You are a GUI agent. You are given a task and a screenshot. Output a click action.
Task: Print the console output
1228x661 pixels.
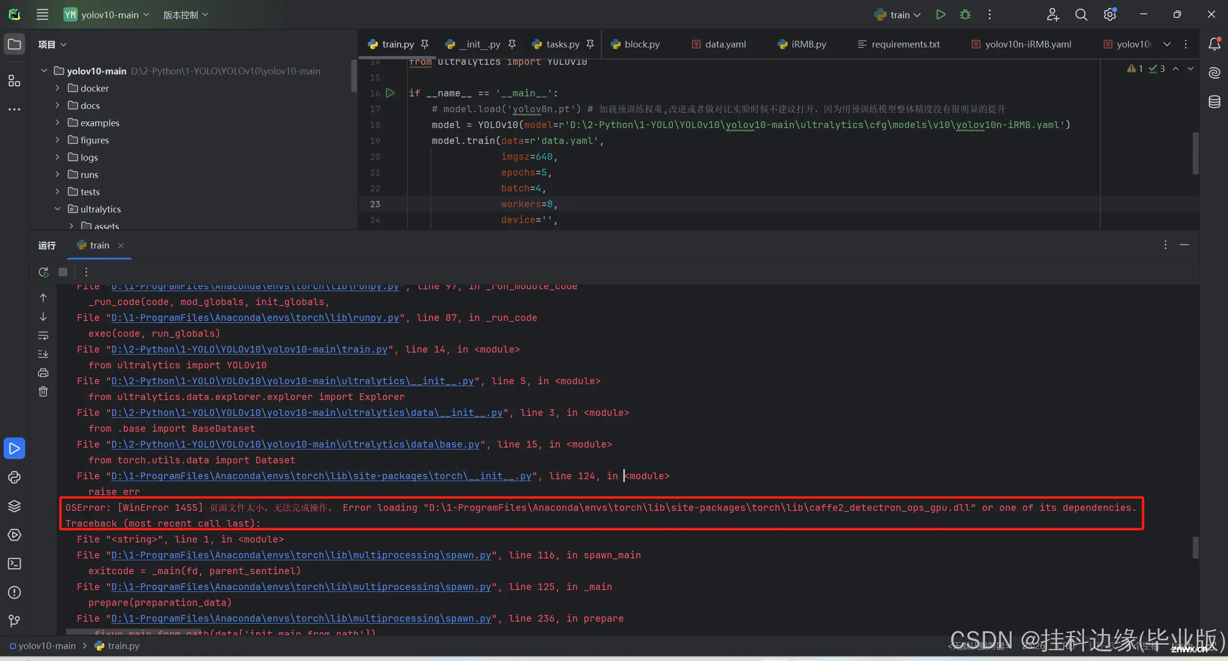point(43,373)
